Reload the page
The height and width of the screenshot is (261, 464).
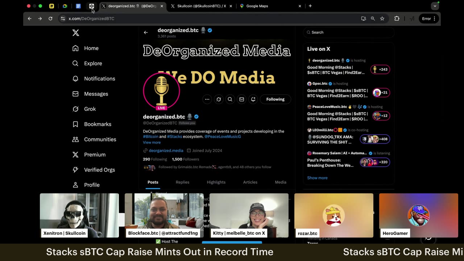[50, 18]
